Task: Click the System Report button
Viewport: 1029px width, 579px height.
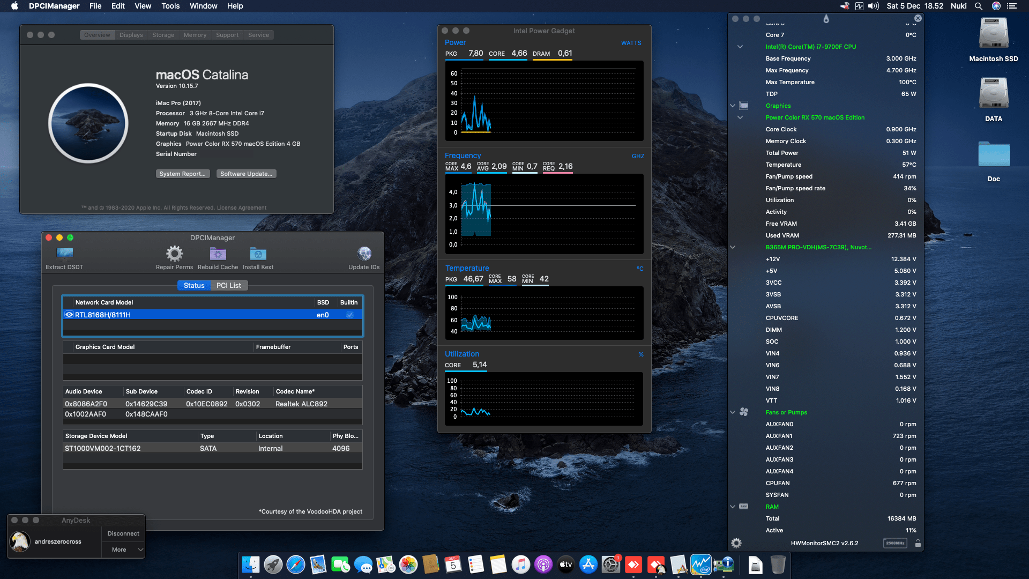Action: pyautogui.click(x=183, y=173)
